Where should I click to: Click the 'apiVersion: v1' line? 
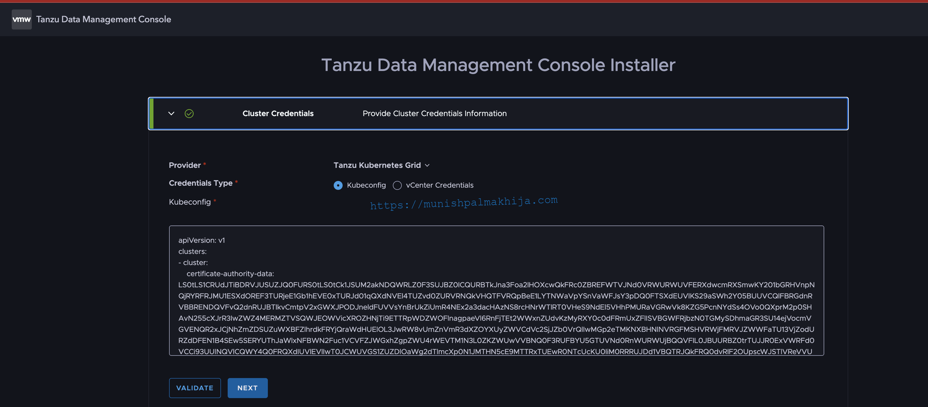(202, 240)
